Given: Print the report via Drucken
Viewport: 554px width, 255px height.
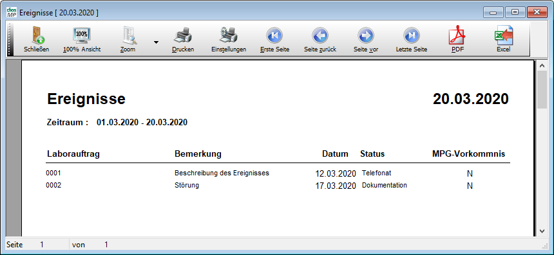Looking at the screenshot, I should (x=183, y=39).
